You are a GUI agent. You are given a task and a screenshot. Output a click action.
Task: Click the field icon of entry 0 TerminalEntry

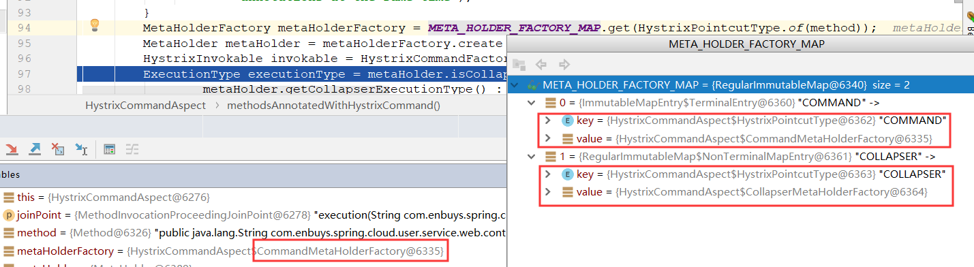551,103
